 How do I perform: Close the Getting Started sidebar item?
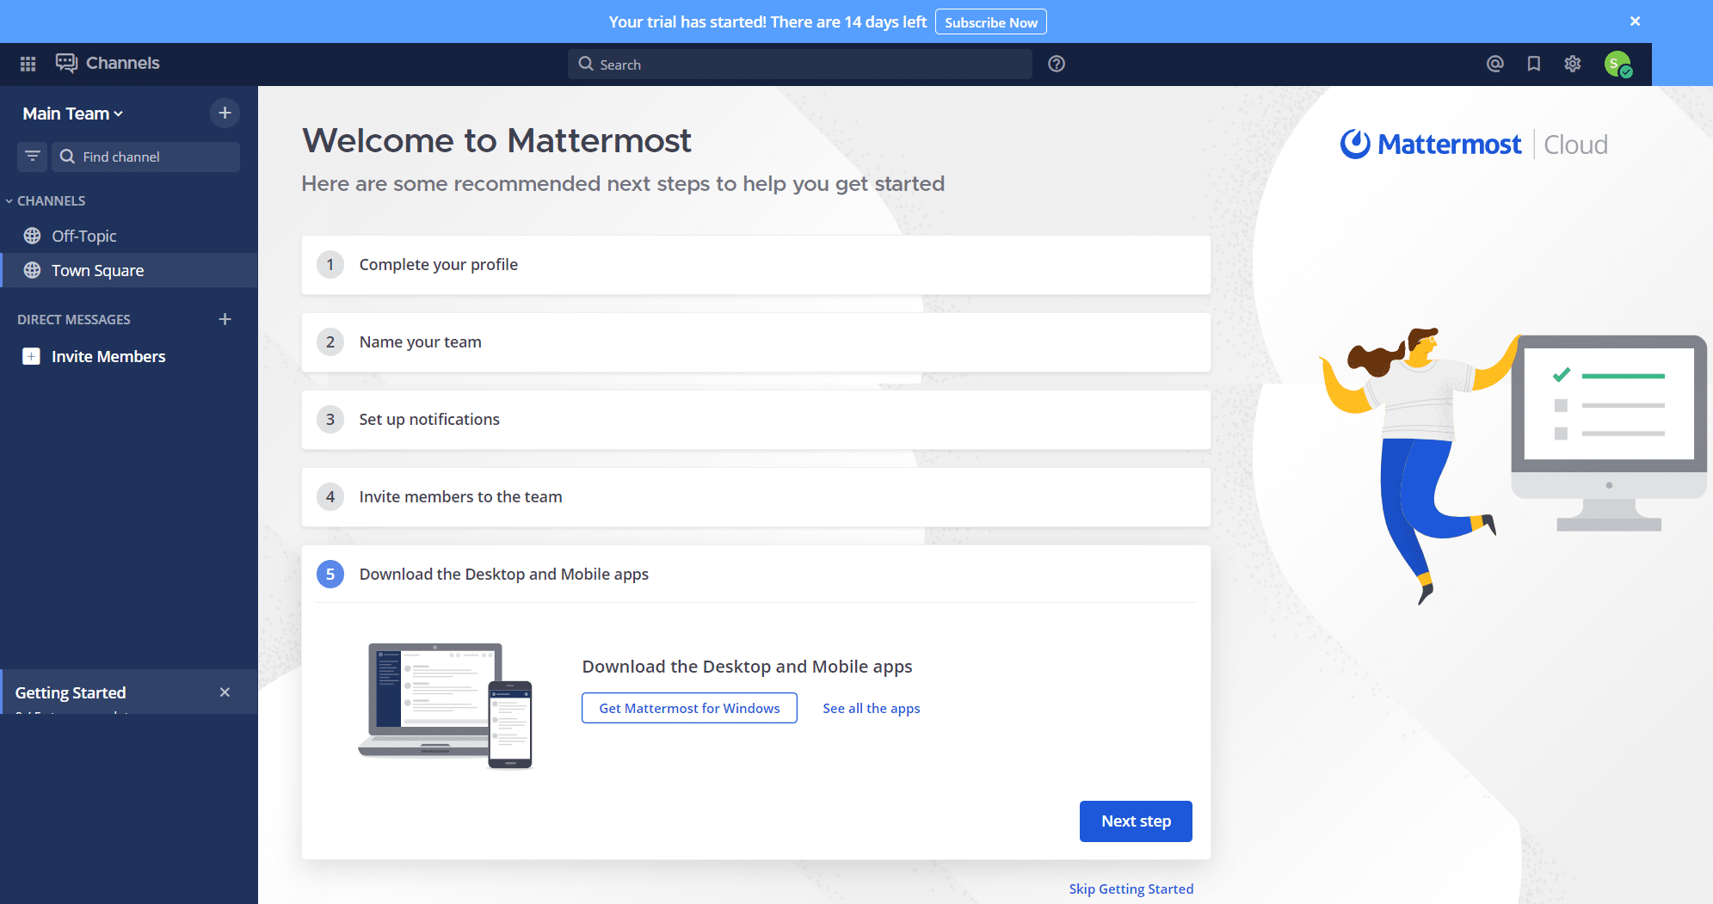click(x=225, y=692)
